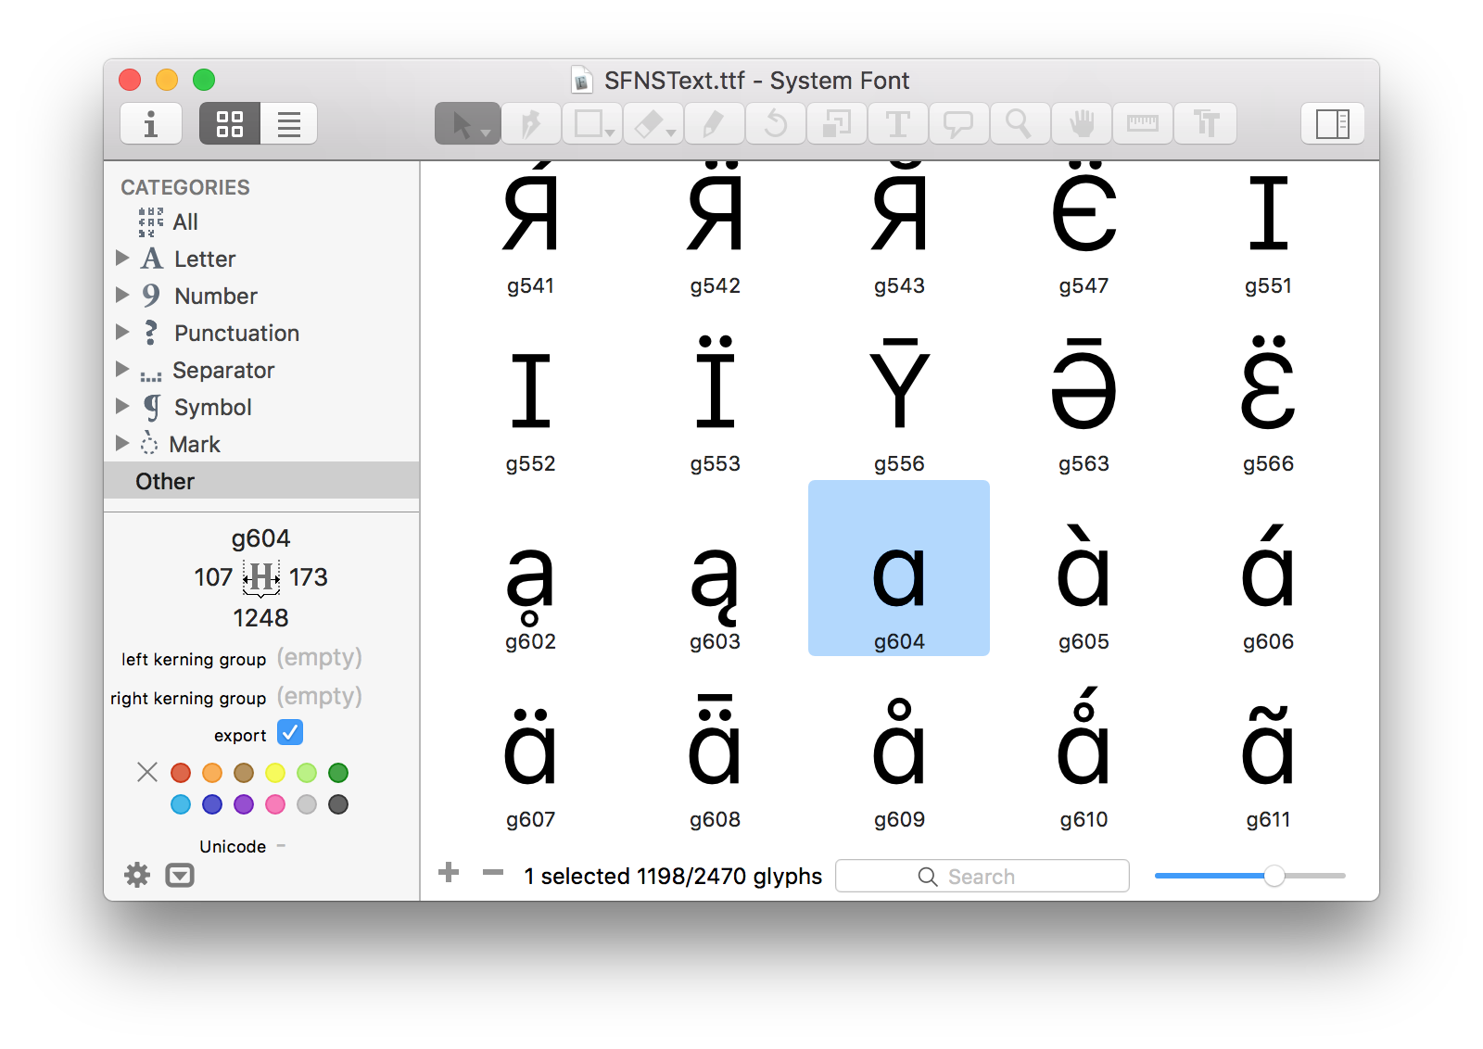Pick the red color label
This screenshot has width=1483, height=1049.
tap(181, 773)
